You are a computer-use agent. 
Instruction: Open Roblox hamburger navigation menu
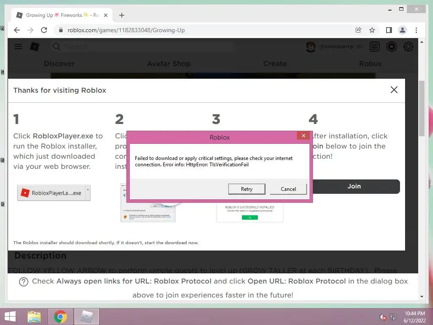pos(18,47)
